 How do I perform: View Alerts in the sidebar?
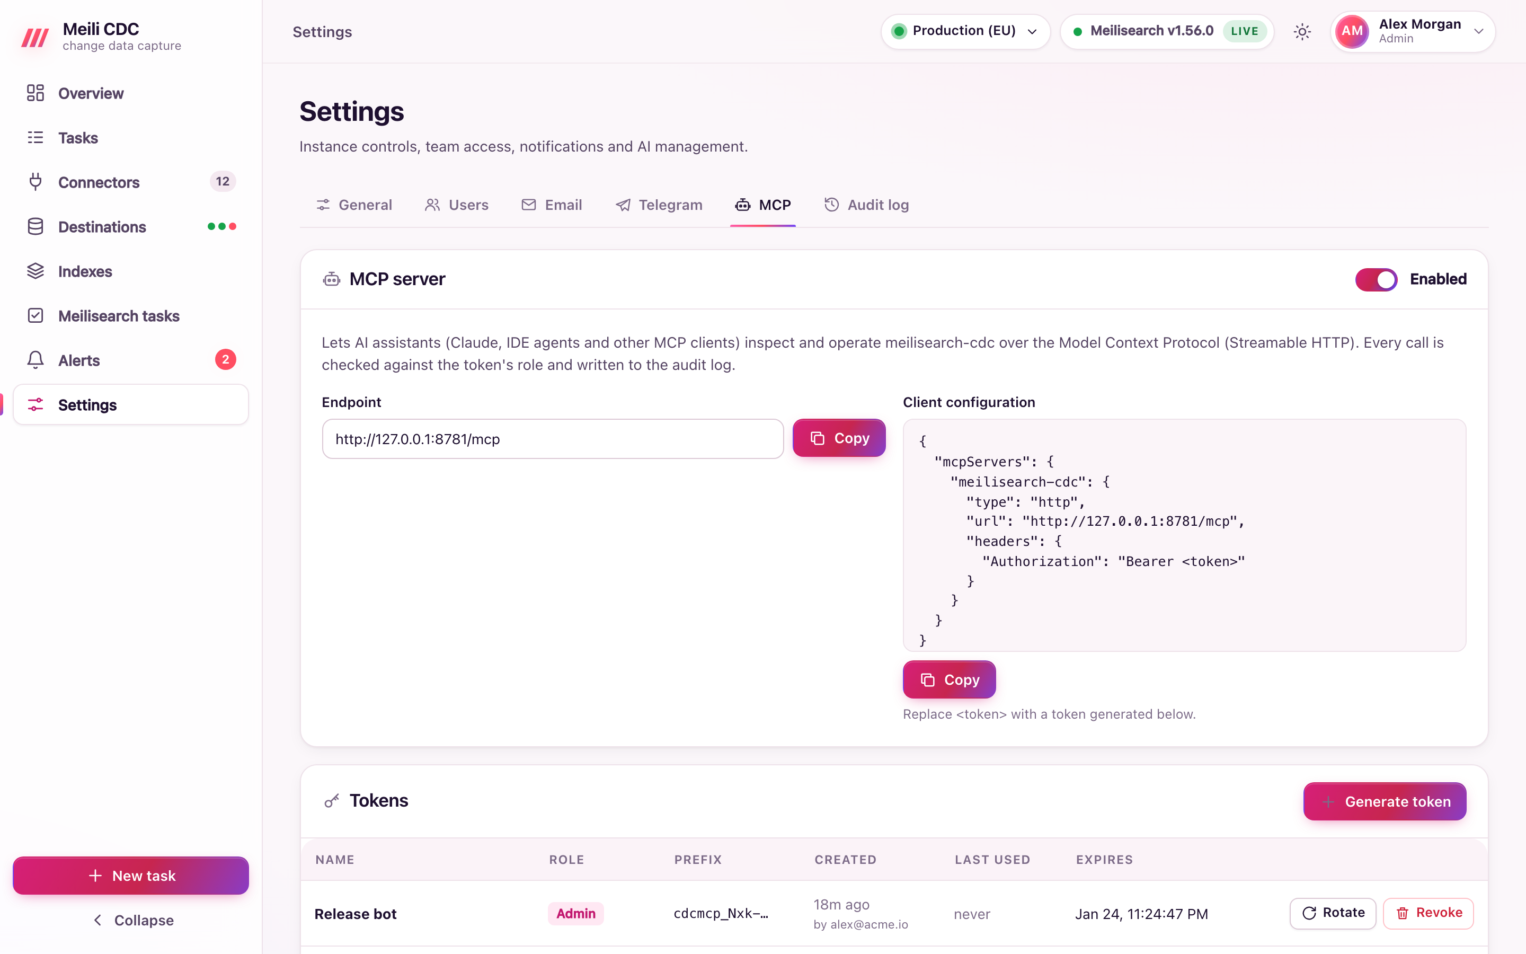(130, 360)
